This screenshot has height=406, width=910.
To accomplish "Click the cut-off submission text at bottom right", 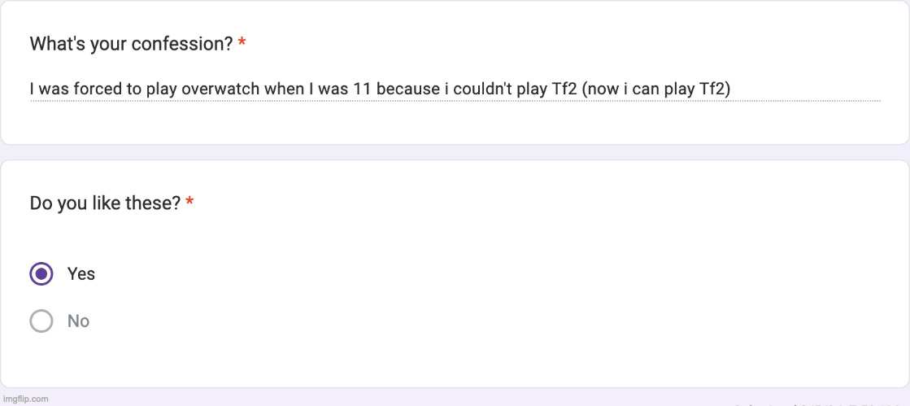I will click(x=813, y=404).
